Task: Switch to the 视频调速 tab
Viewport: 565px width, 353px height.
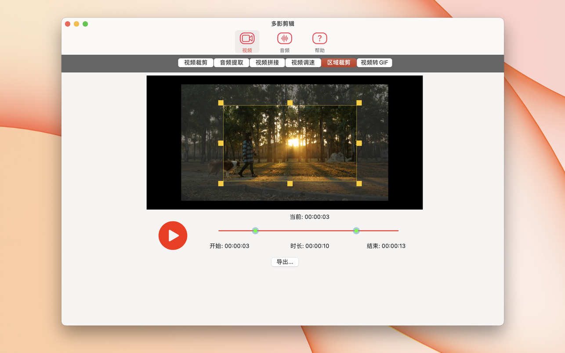Action: tap(303, 63)
